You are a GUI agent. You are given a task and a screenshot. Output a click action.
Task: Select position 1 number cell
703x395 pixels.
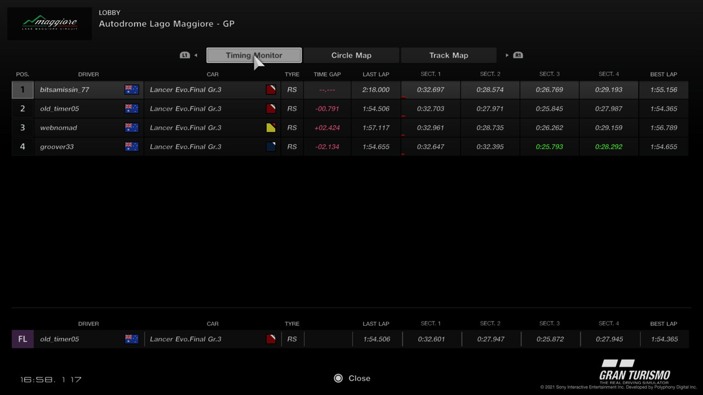23,89
